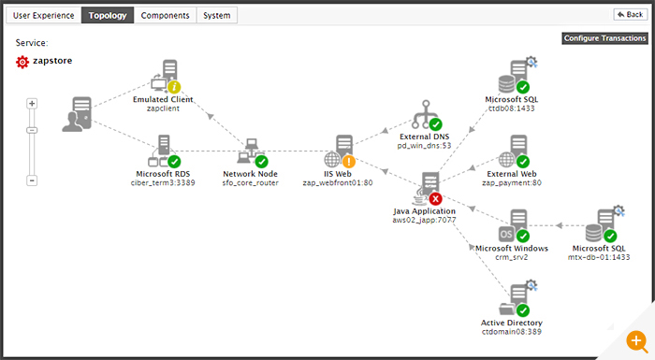Click the sfo_core_router label
This screenshot has height=360, width=655.
[250, 183]
